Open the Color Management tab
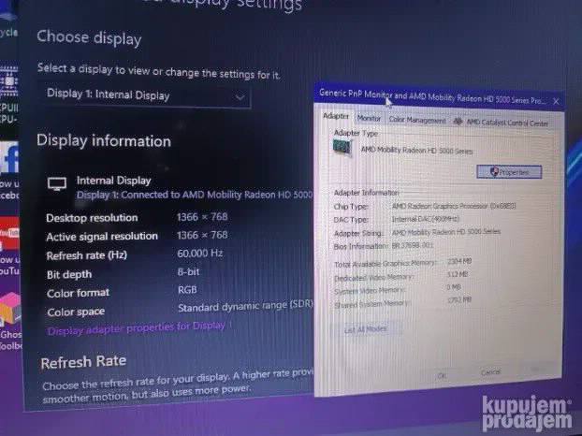The image size is (582, 436). pos(416,120)
